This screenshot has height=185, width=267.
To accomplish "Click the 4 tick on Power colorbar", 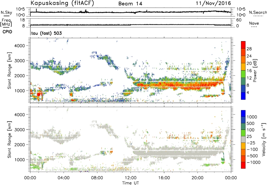I will 248,93.
